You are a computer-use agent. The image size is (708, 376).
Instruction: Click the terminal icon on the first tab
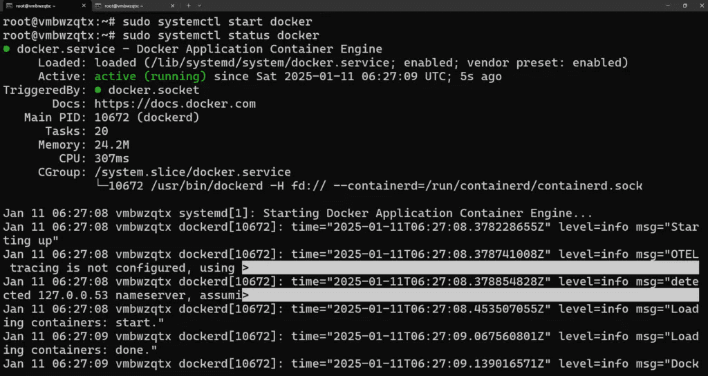pyautogui.click(x=8, y=6)
